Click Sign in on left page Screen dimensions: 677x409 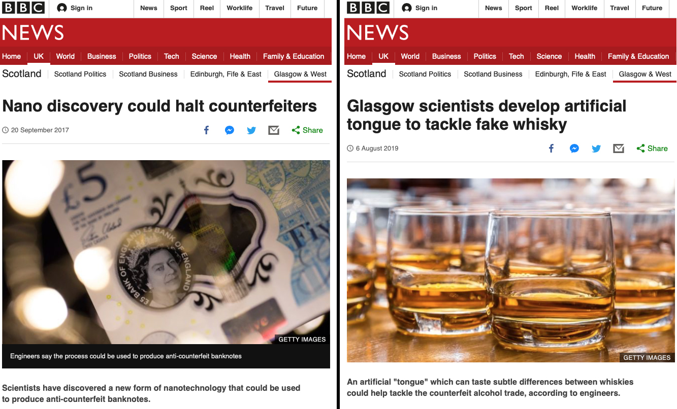point(75,8)
